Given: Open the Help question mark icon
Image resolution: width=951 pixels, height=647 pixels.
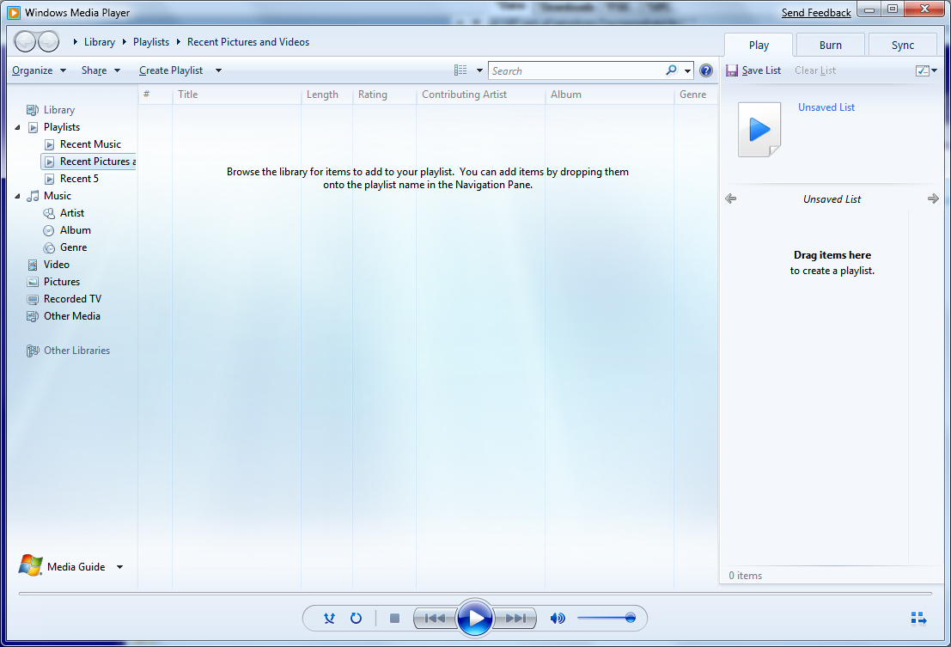Looking at the screenshot, I should click(x=706, y=70).
